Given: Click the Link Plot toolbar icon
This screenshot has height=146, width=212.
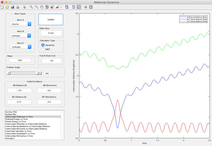Looking at the screenshot, I should click(x=67, y=7).
